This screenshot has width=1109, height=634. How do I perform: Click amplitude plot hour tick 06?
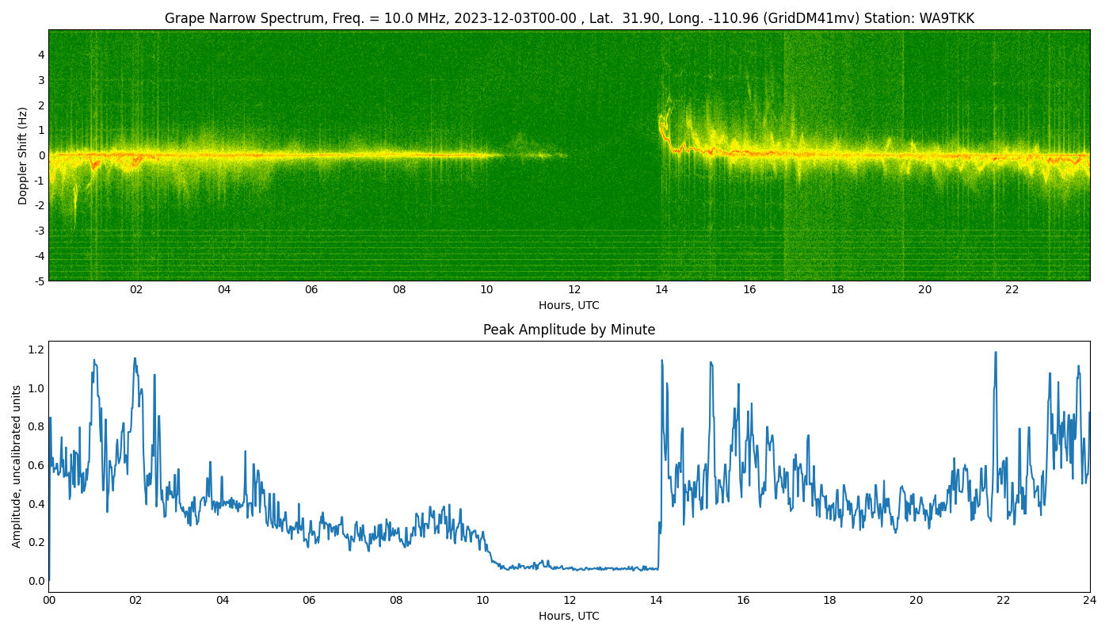309,601
